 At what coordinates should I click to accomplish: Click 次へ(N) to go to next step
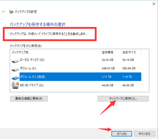pyautogui.click(x=122, y=134)
